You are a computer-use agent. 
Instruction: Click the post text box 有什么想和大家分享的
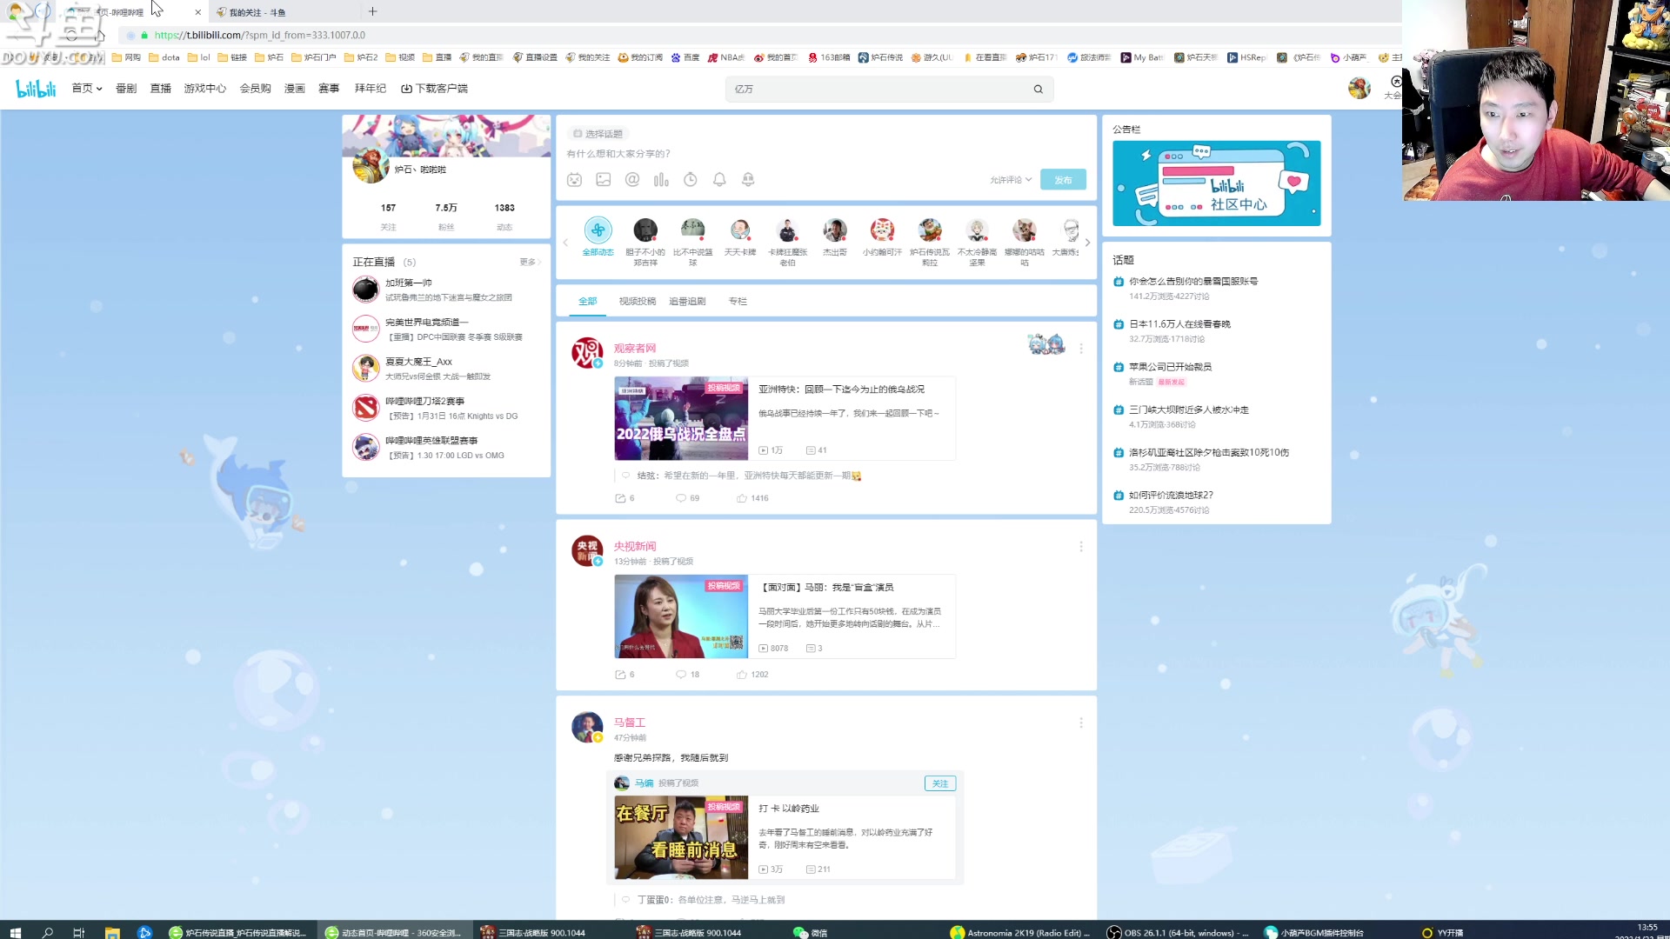(618, 154)
